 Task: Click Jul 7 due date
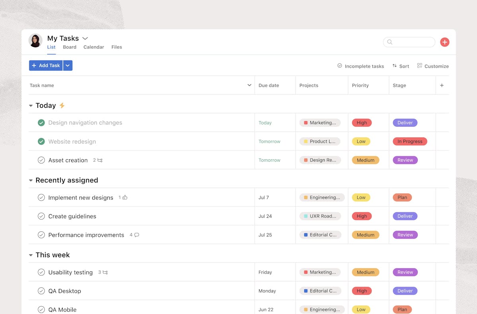click(x=264, y=198)
